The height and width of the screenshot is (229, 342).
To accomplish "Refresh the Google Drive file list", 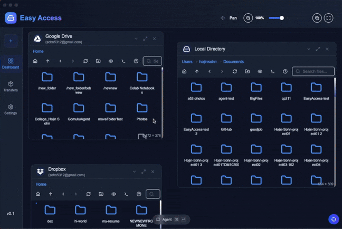I will point(85,61).
